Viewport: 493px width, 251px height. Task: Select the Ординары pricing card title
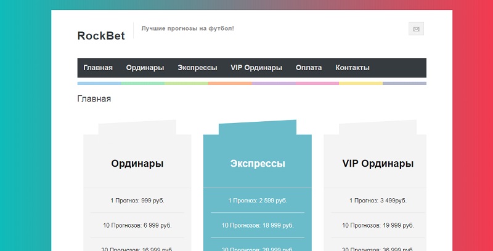137,164
